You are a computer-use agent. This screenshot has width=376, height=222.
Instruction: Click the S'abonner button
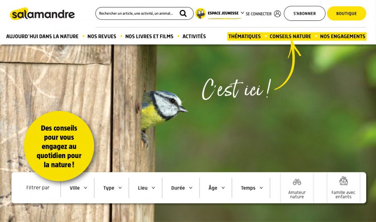305,13
